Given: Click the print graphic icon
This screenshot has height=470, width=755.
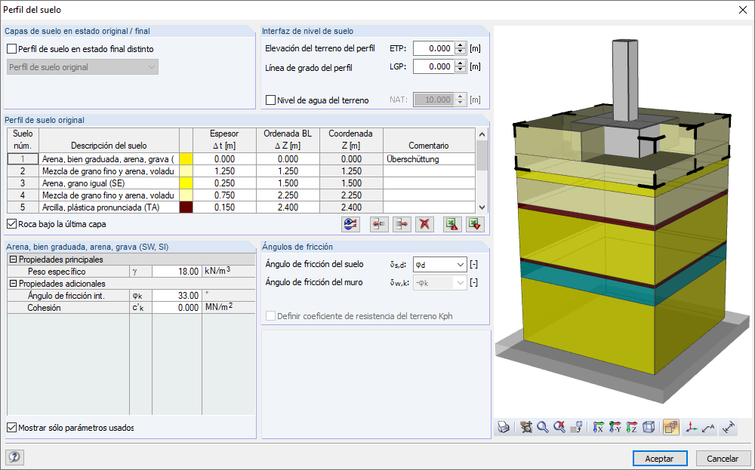Looking at the screenshot, I should [504, 427].
